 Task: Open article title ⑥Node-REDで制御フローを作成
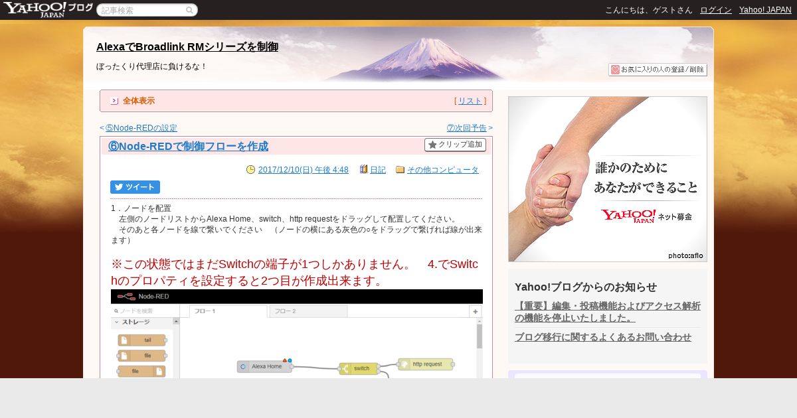pyautogui.click(x=188, y=146)
